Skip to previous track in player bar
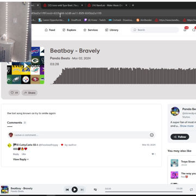 (67, 189)
